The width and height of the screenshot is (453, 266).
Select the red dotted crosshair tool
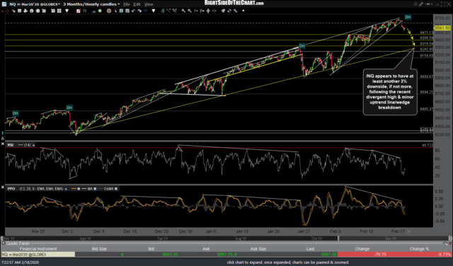point(6,11)
